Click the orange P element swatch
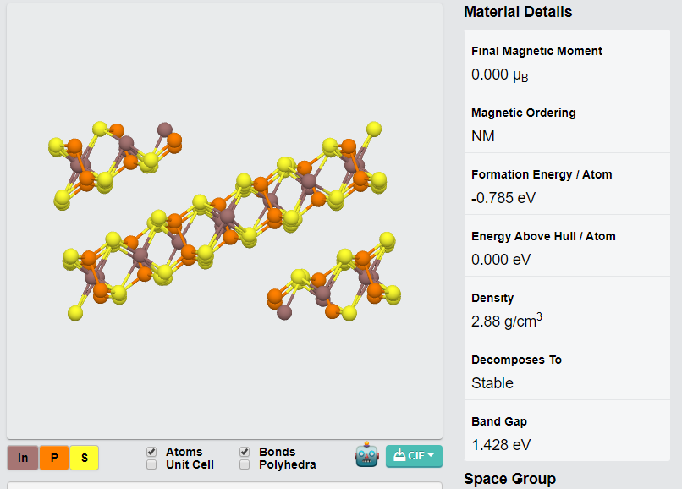Image resolution: width=682 pixels, height=489 pixels. [54, 458]
